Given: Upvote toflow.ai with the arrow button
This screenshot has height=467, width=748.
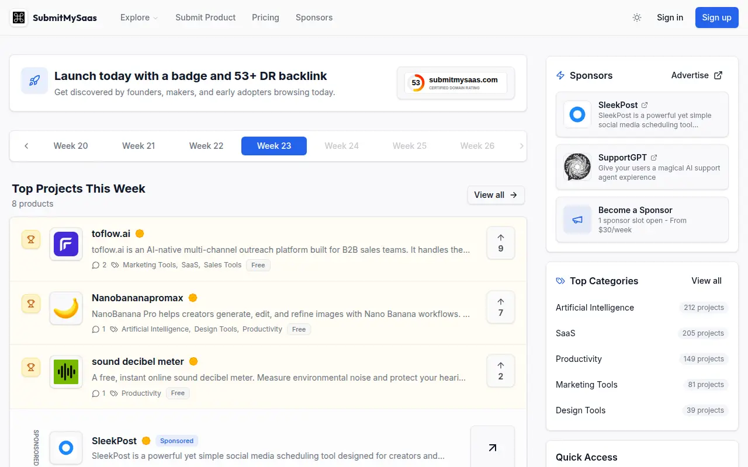Looking at the screenshot, I should tap(501, 243).
